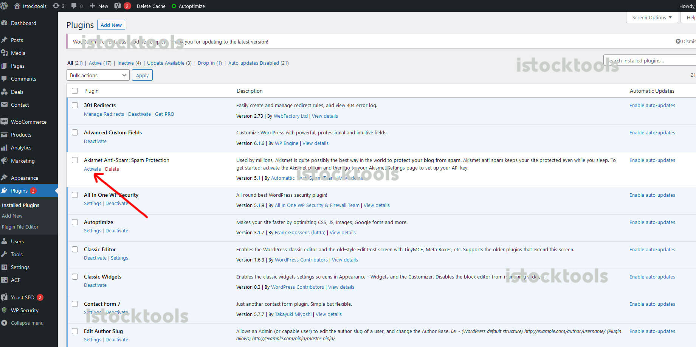The width and height of the screenshot is (696, 347).
Task: Open the Bulk actions dropdown
Action: pyautogui.click(x=98, y=75)
